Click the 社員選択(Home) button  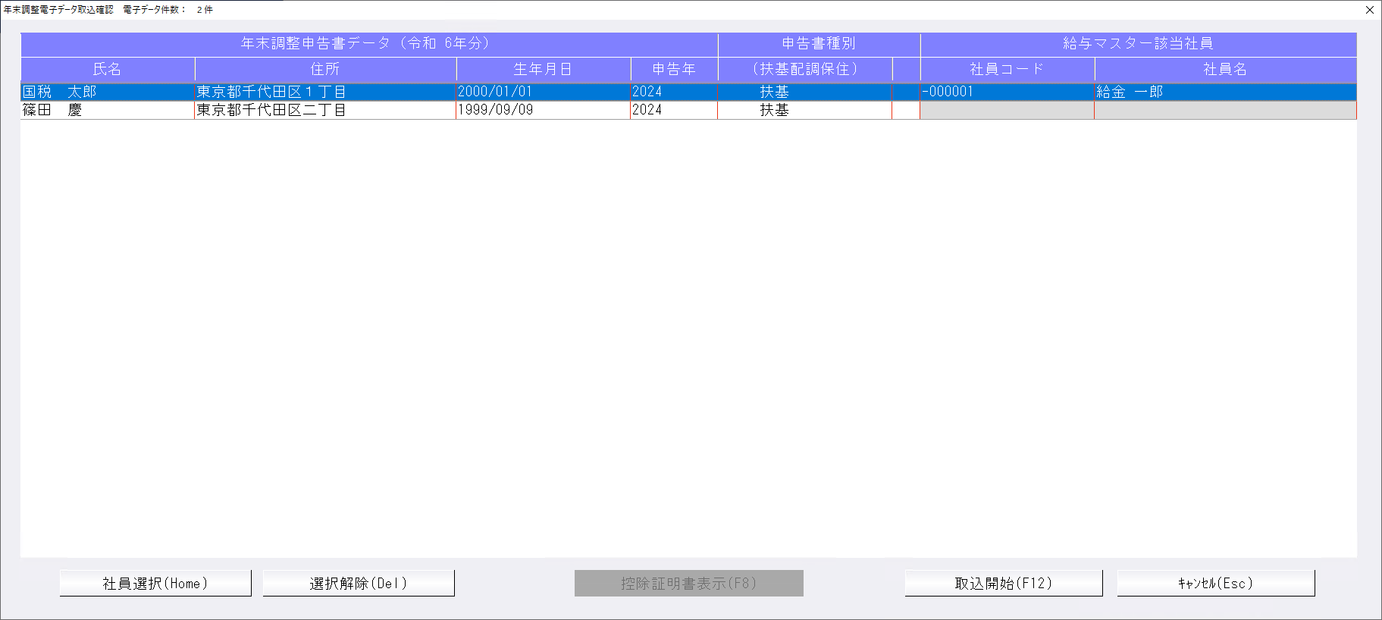pyautogui.click(x=155, y=583)
